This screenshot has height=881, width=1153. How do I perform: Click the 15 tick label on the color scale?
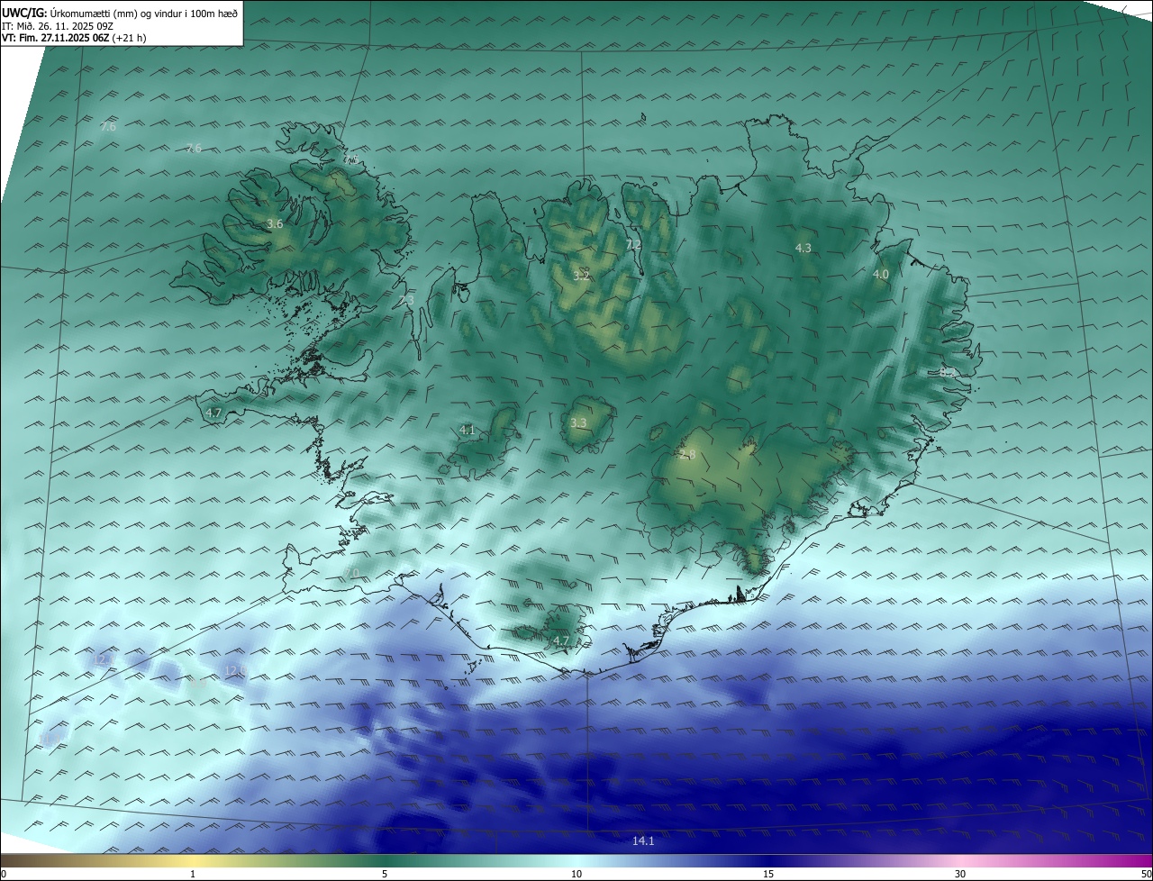(768, 874)
